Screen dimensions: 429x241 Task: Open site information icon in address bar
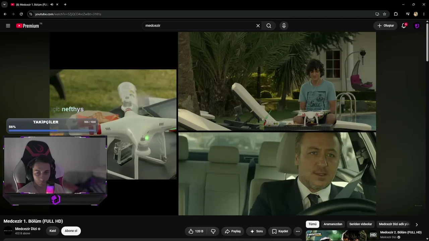pos(31,14)
